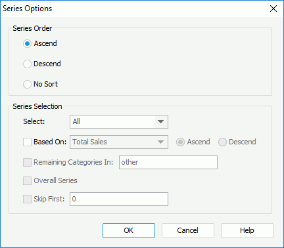Image resolution: width=284 pixels, height=248 pixels.
Task: Close the Series Options dialog
Action: (x=273, y=9)
